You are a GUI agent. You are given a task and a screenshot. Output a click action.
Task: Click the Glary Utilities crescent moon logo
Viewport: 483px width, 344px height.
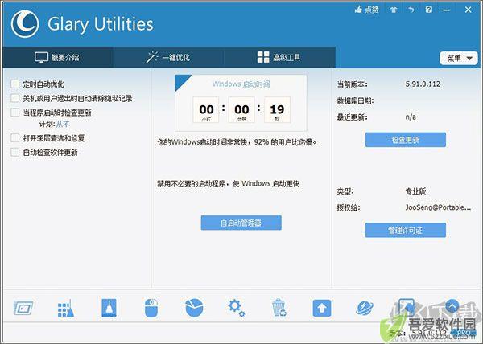point(25,24)
